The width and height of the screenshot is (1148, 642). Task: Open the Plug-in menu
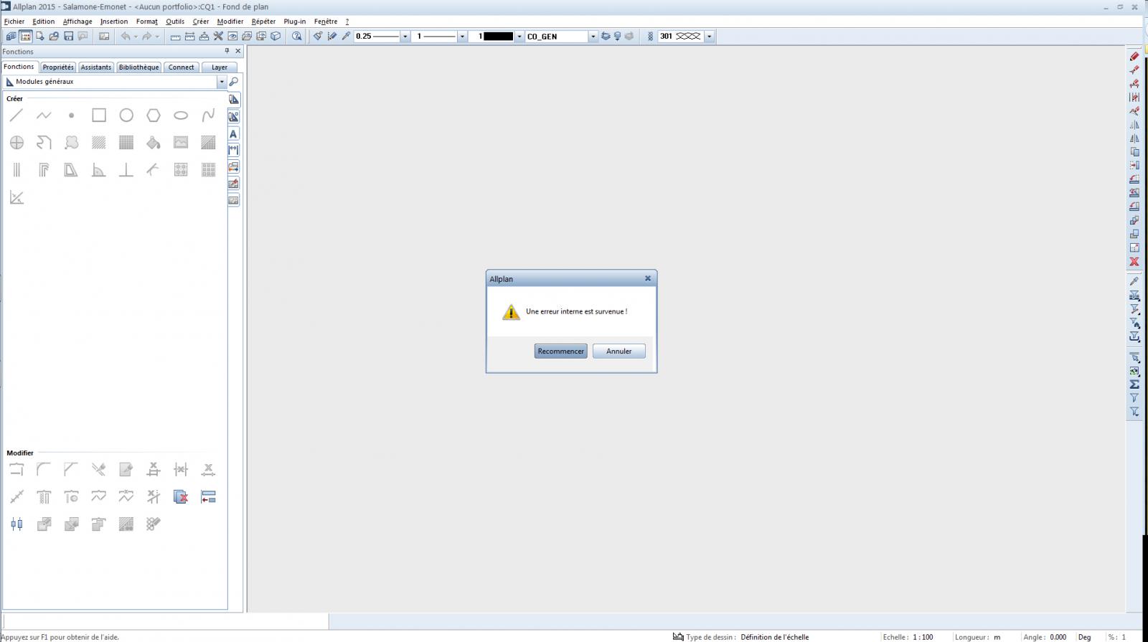[295, 22]
